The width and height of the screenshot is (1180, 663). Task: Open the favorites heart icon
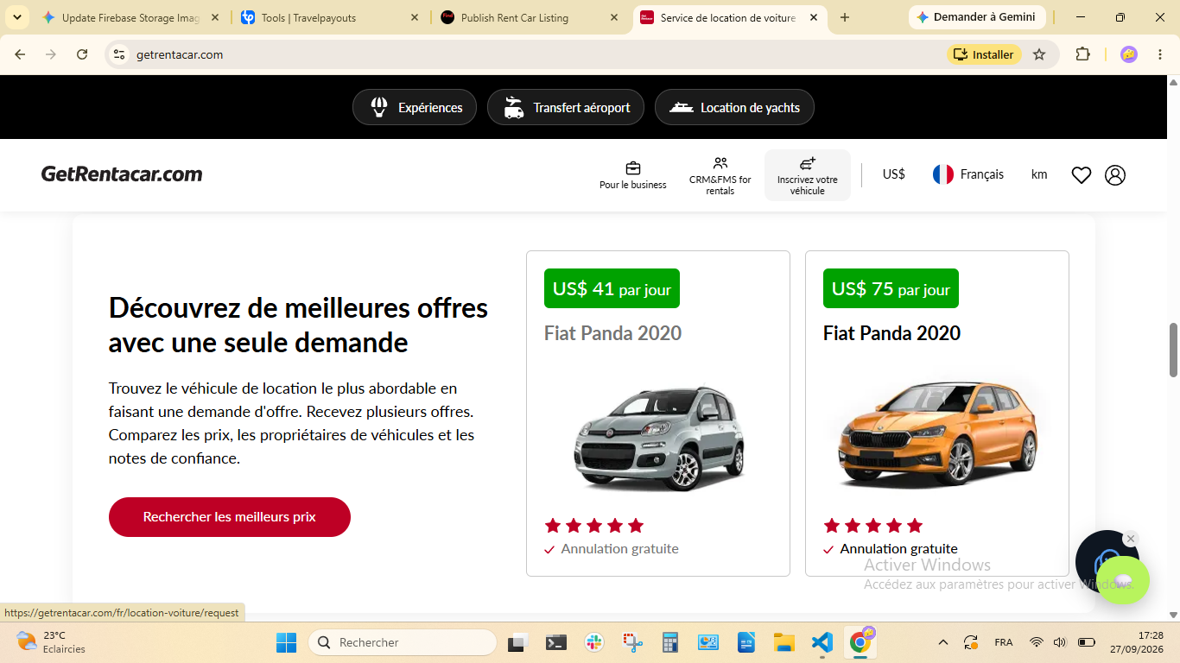pos(1082,175)
